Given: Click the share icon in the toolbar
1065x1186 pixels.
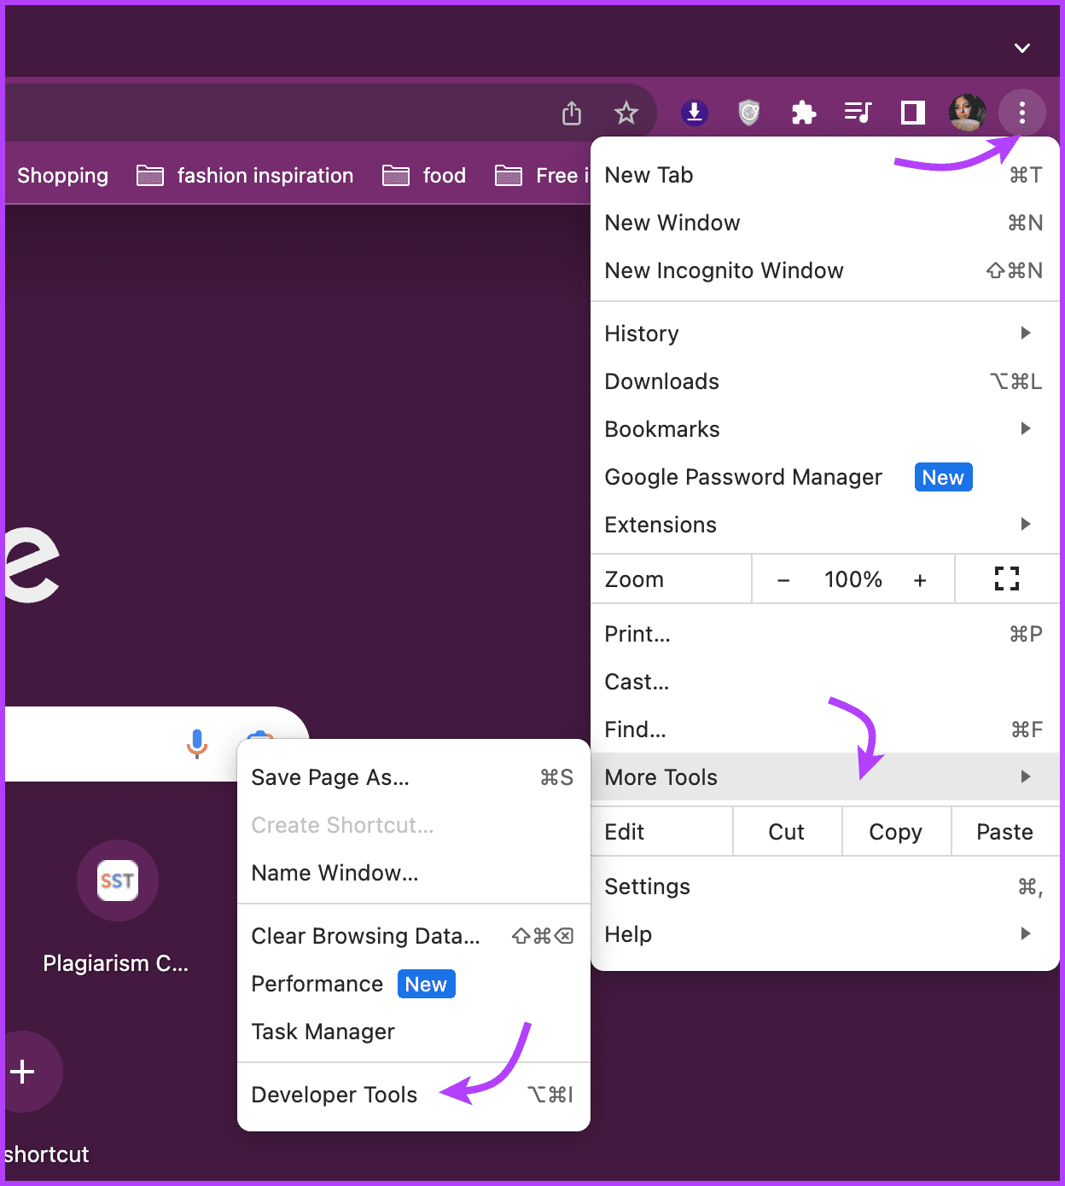Looking at the screenshot, I should click(x=571, y=112).
